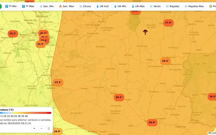The image size is (216, 135).
Task: Open the 27.9° temperature marker
Action: coord(168,23)
